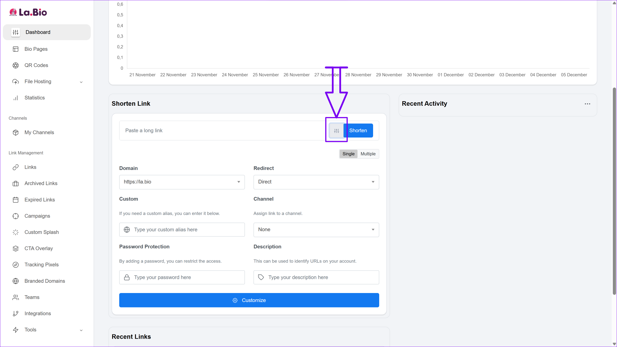
Task: Click the link options sliders icon
Action: click(x=336, y=131)
